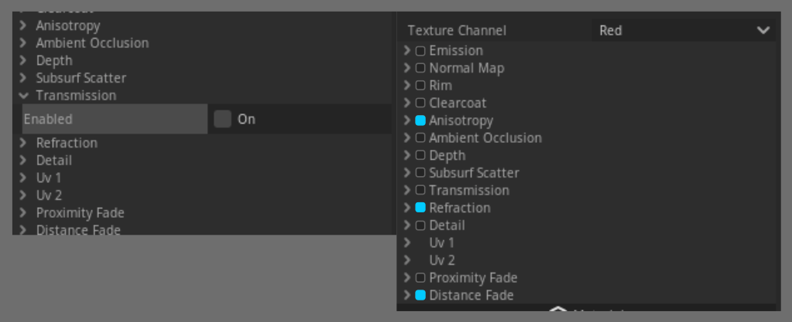
Task: Enable the Transmission checkbox in right panel
Action: click(420, 191)
